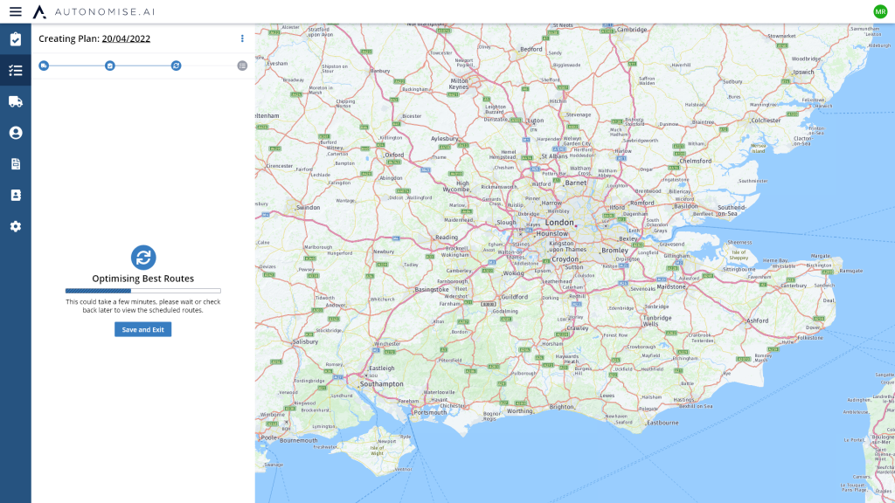Click the Optimising Best Routes progress bar

(142, 291)
